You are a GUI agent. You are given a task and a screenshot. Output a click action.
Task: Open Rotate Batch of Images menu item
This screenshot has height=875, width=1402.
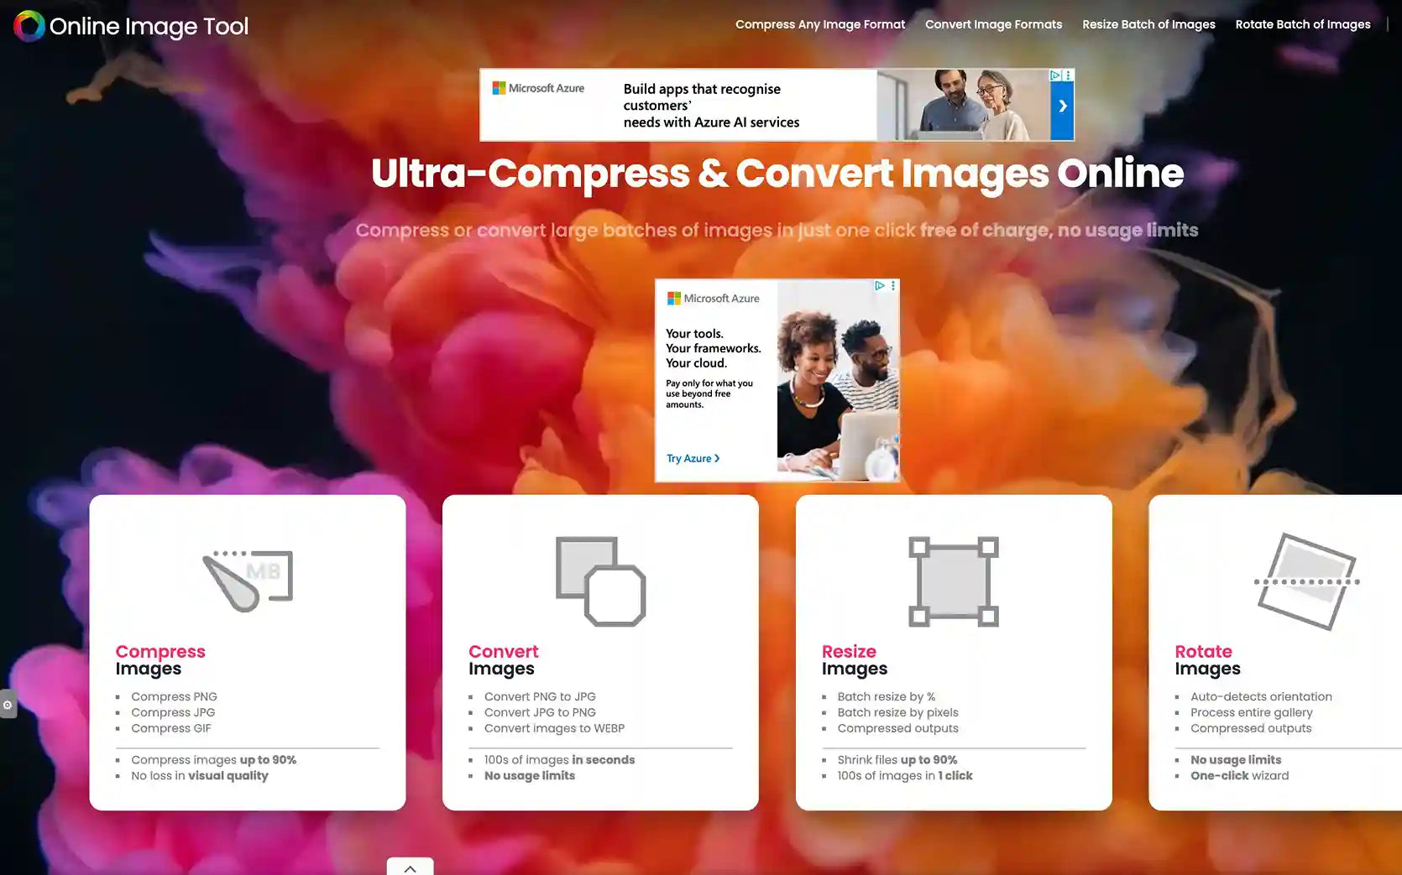(1303, 24)
